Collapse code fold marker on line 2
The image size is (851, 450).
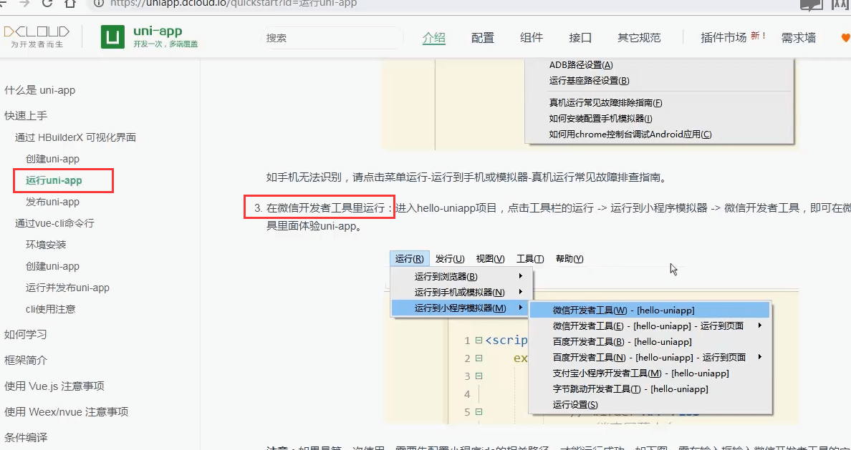478,358
